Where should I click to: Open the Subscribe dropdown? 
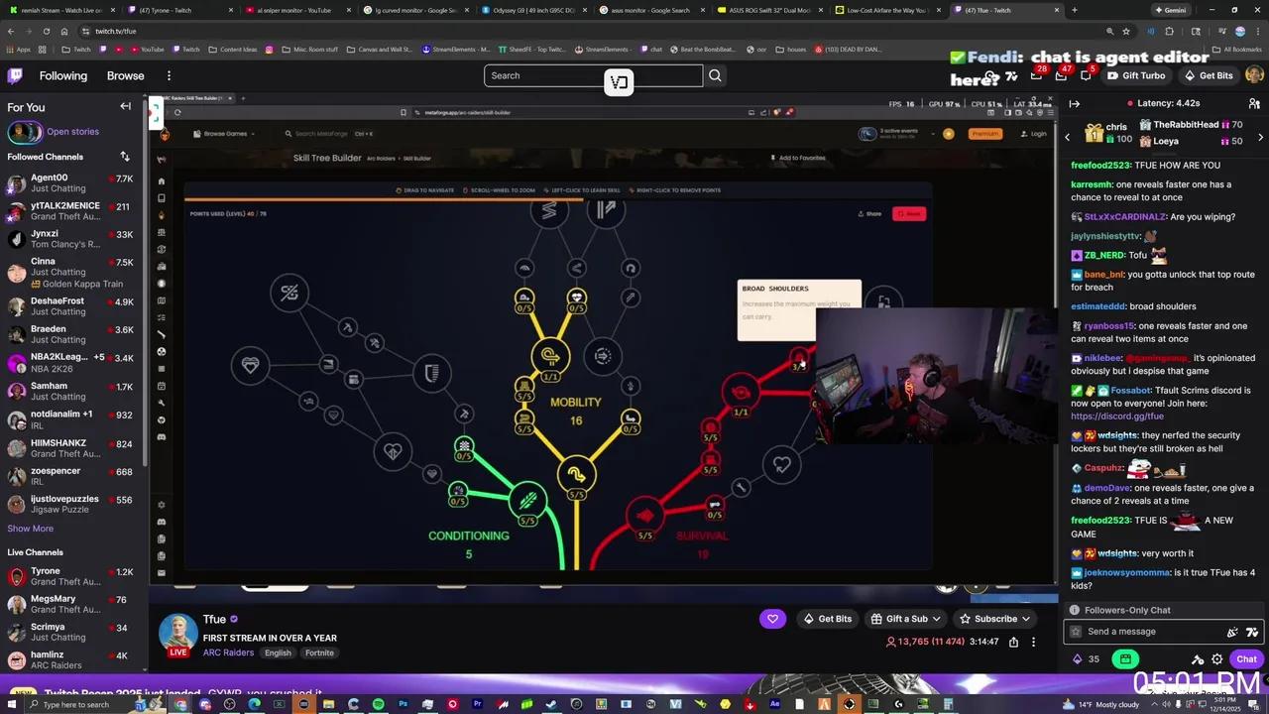995,619
